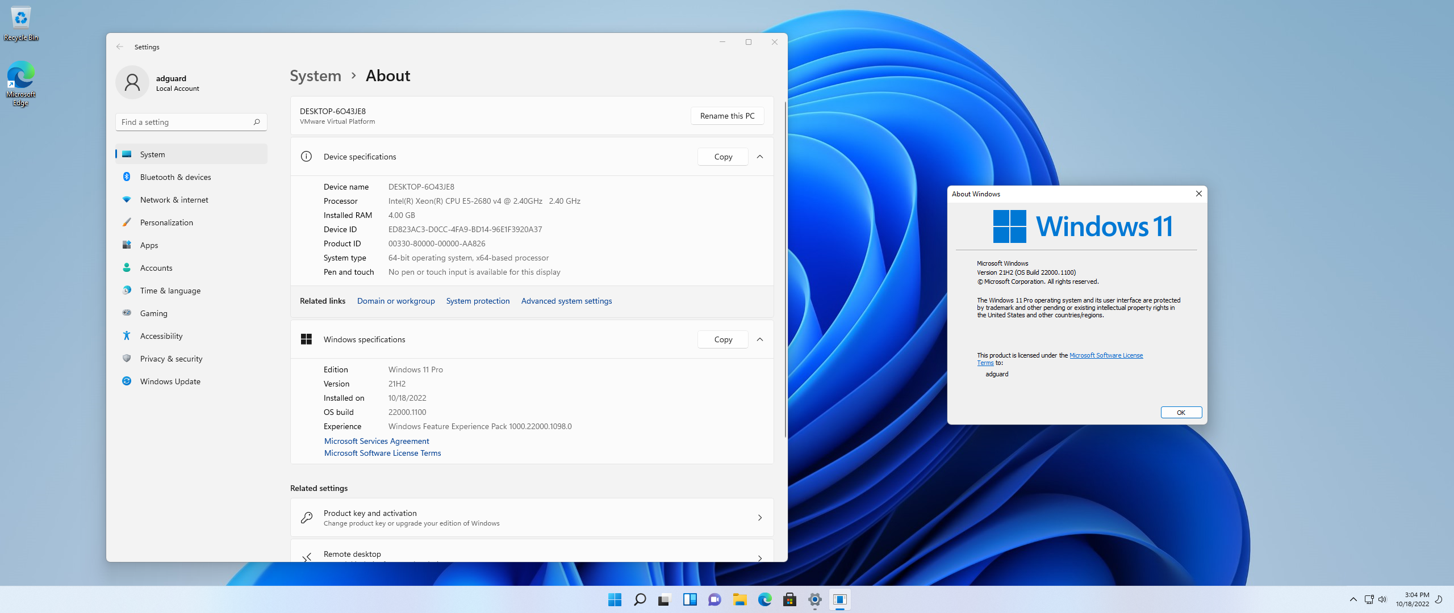Go to Personalization settings
Image resolution: width=1454 pixels, height=613 pixels.
[191, 222]
